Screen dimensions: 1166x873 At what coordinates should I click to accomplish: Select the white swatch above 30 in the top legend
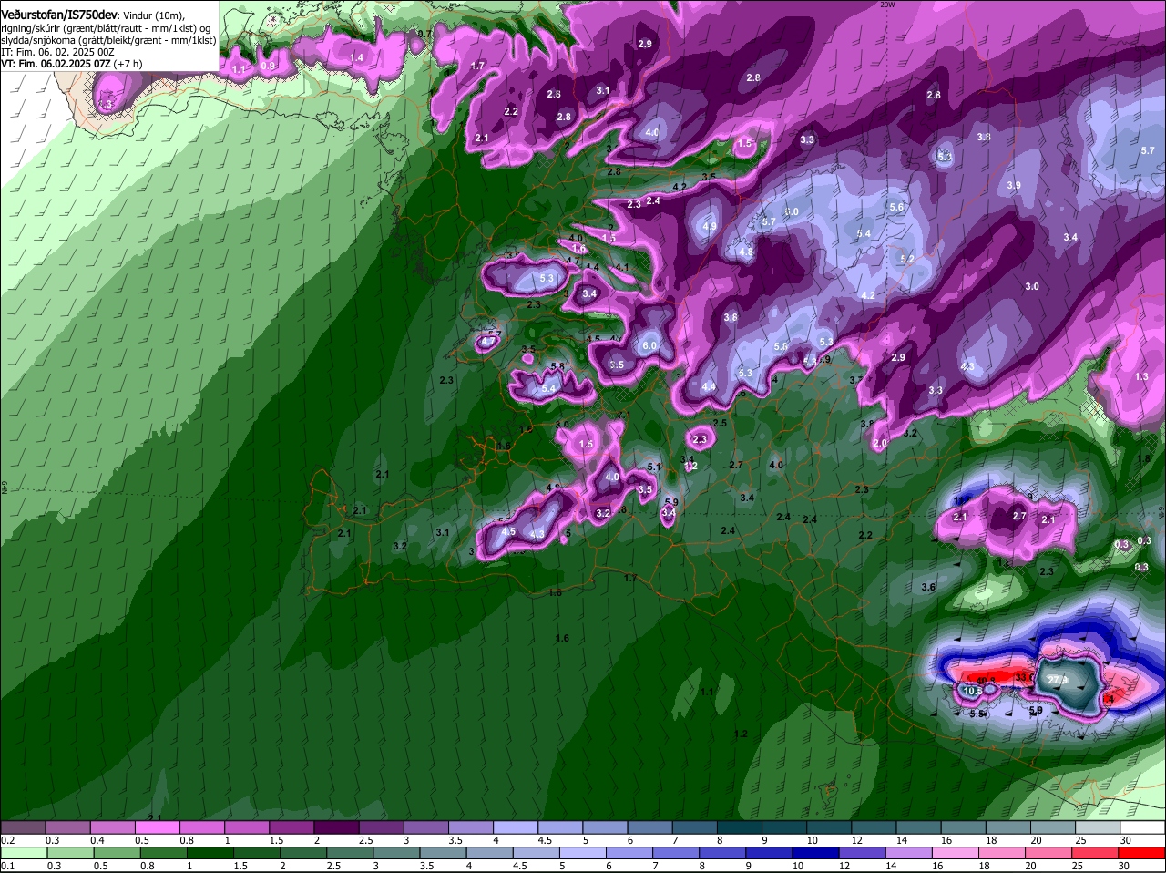(1142, 827)
